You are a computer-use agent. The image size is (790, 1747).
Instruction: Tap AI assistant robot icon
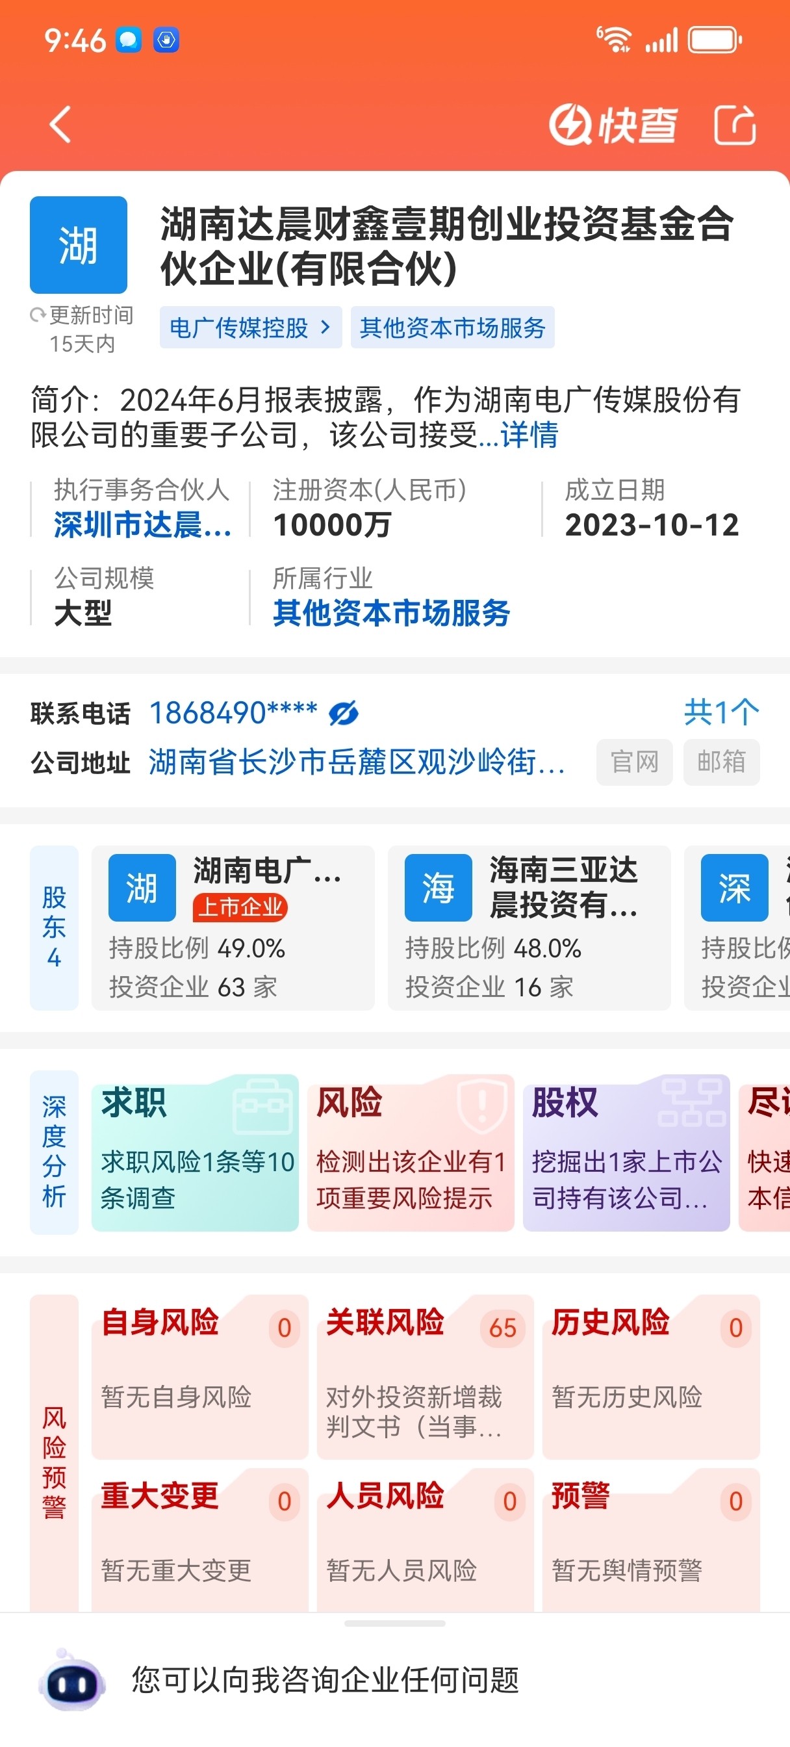click(x=72, y=1679)
